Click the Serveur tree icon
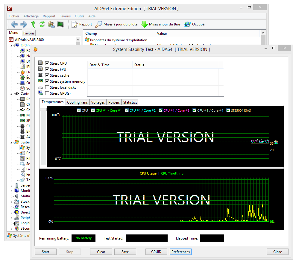 pos(17,185)
